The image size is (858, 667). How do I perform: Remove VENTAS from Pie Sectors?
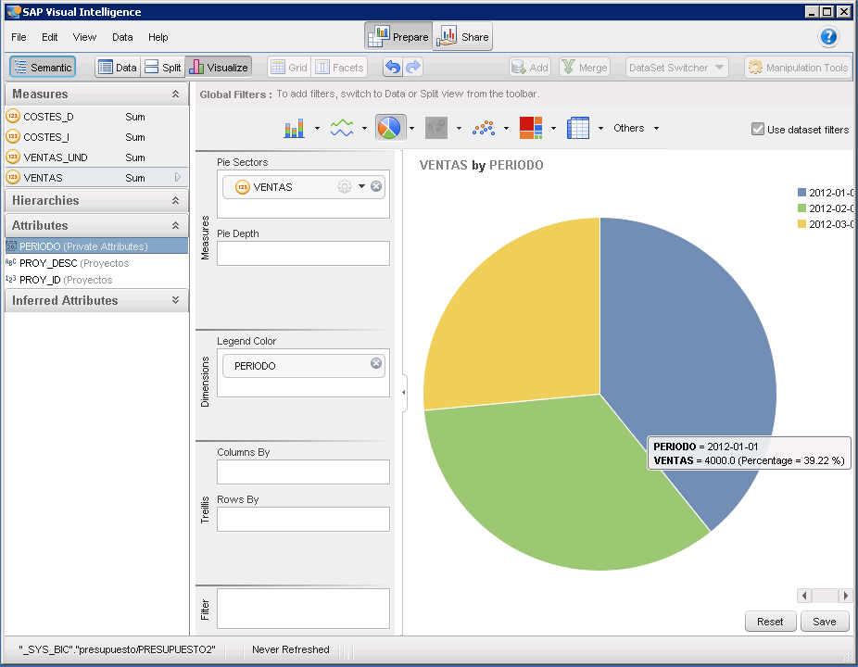click(x=376, y=186)
